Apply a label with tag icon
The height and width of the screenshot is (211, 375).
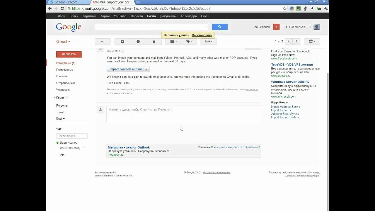tap(189, 41)
